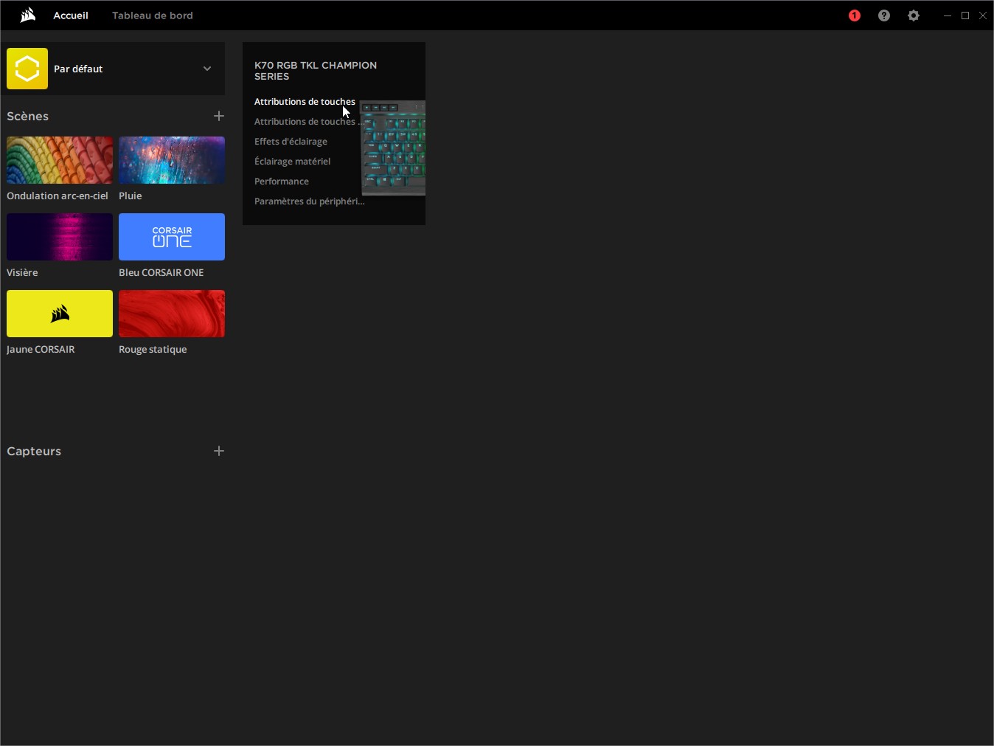This screenshot has width=994, height=746.
Task: Expand the Par défaut profile dropdown
Action: pos(207,69)
